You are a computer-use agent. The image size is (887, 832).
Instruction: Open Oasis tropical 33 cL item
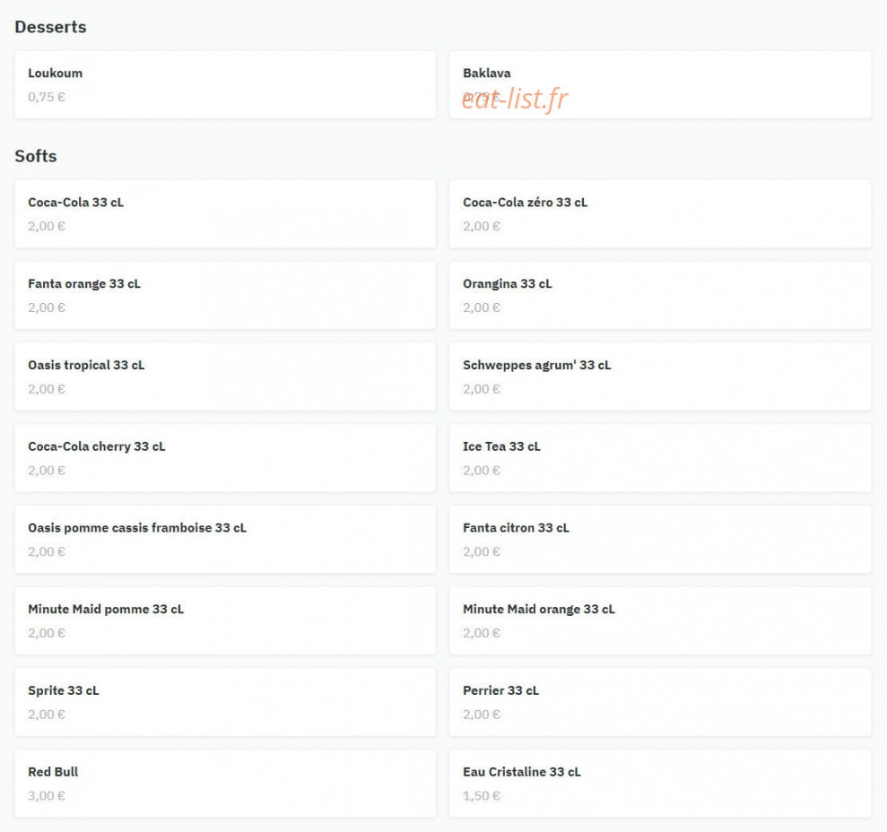[225, 377]
